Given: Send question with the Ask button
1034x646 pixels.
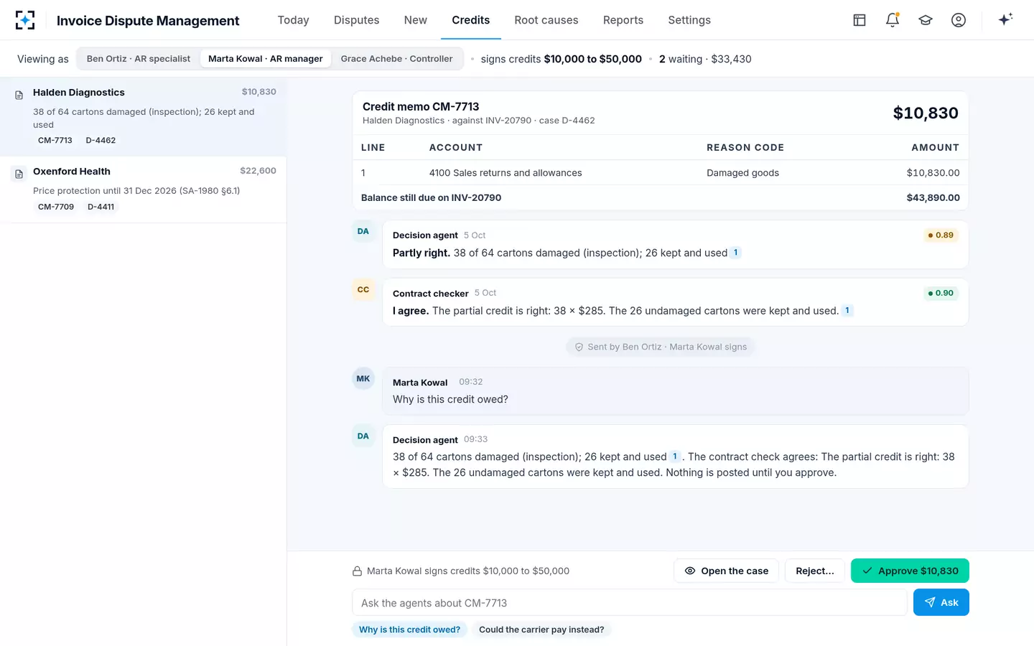Looking at the screenshot, I should 941,602.
